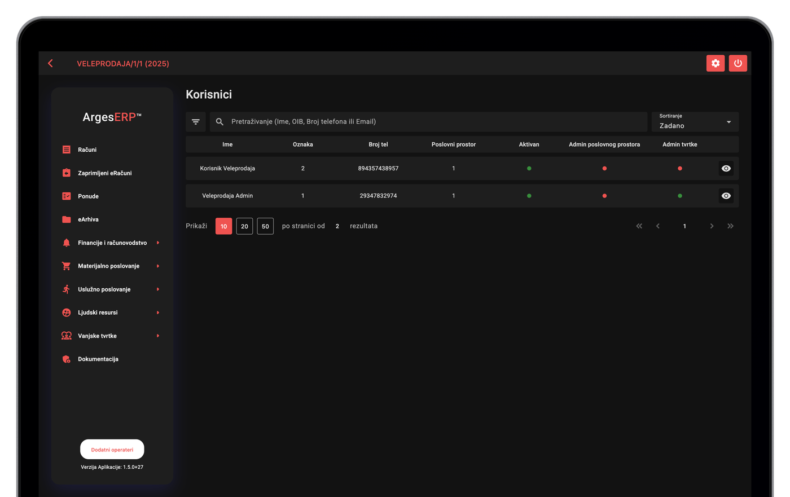Click Aktivan indicator for Korisnik Veleprodaja
The width and height of the screenshot is (790, 497).
point(529,169)
